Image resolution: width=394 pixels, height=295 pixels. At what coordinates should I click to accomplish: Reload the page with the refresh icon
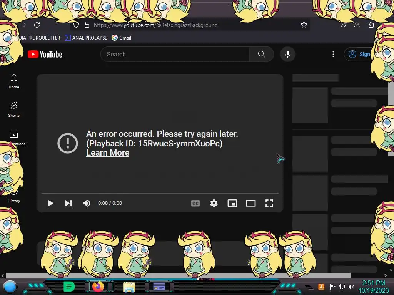[37, 25]
